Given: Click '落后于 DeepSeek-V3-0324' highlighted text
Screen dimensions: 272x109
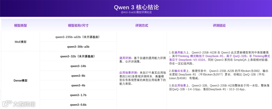Looking at the screenshot, I should [187, 60].
